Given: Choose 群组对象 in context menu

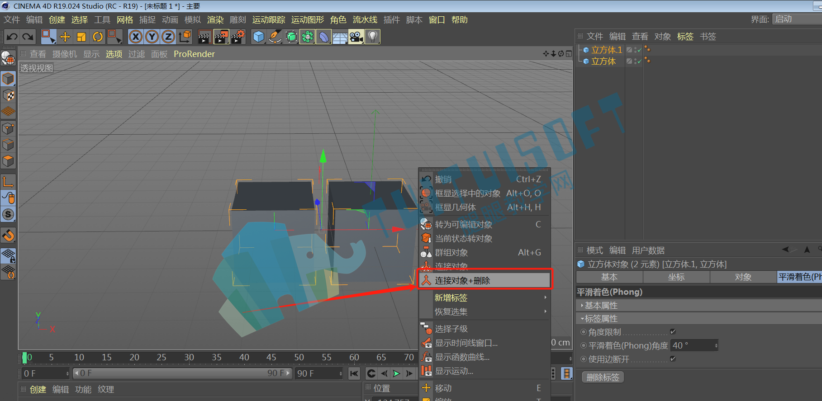Looking at the screenshot, I should coord(485,252).
